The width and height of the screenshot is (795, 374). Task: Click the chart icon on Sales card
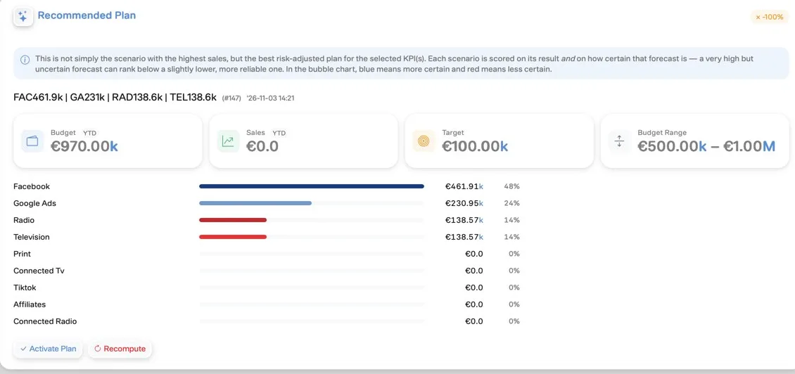(228, 141)
